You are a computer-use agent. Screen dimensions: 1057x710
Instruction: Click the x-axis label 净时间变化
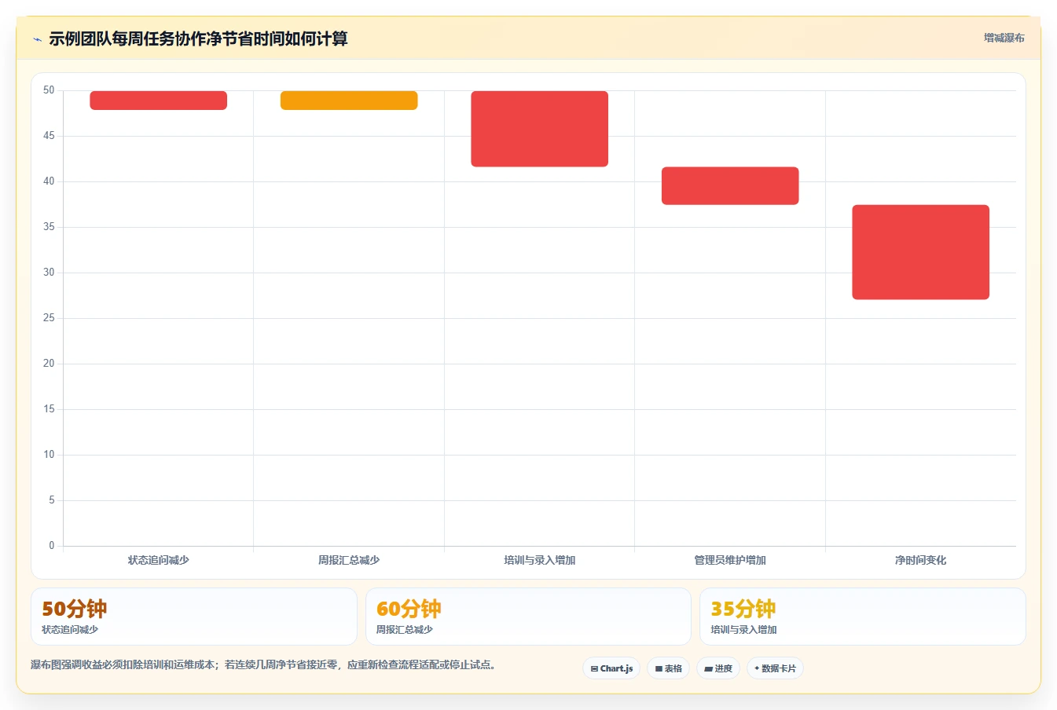tap(921, 560)
